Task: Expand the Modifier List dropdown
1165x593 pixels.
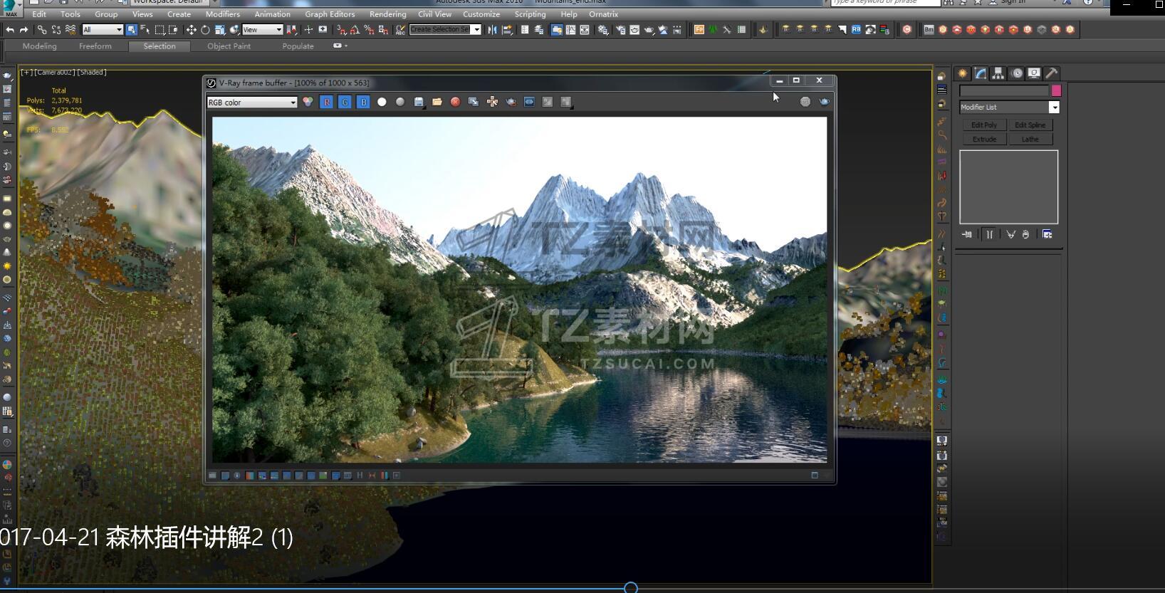Action: [x=1054, y=107]
